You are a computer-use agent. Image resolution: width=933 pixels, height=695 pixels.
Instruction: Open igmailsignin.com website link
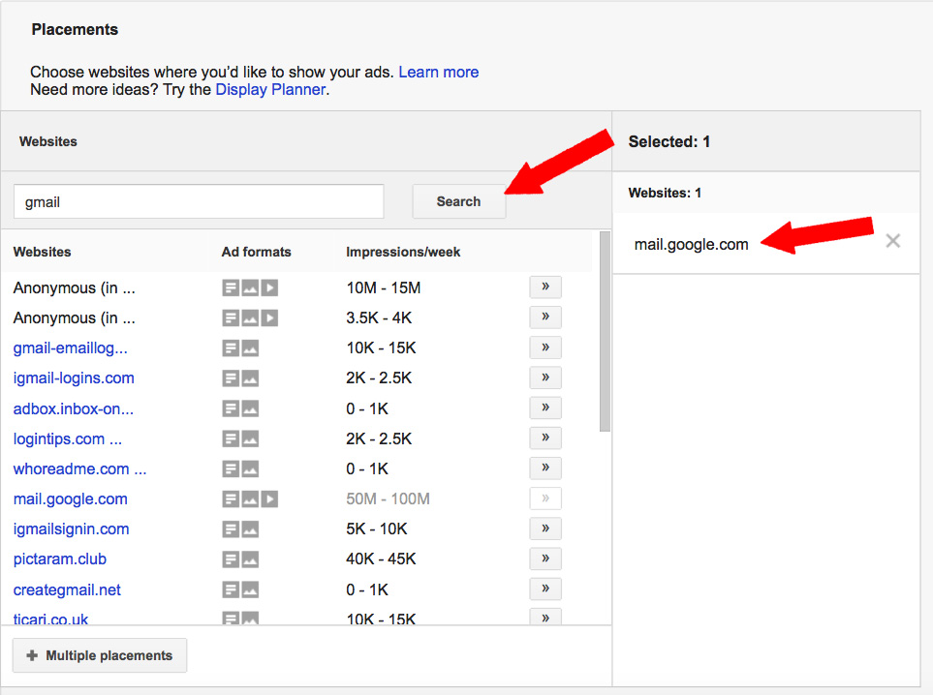[71, 529]
